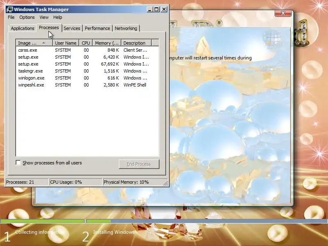Sort by Description column header

click(136, 43)
